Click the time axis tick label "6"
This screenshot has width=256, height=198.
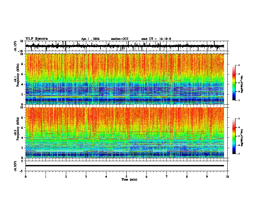pyautogui.click(x=147, y=177)
